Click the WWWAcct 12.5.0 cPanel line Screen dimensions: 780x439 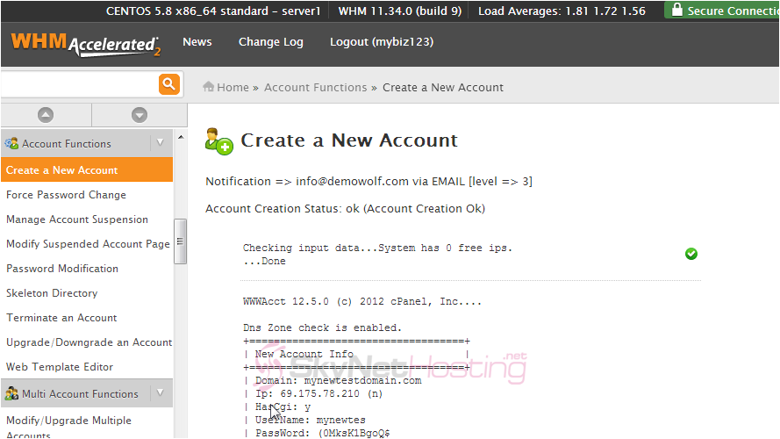362,302
